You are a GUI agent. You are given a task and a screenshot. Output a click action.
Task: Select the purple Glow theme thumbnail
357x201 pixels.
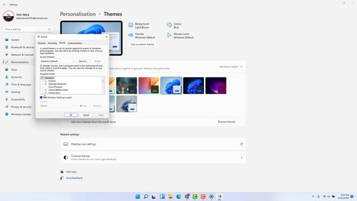click(x=216, y=85)
